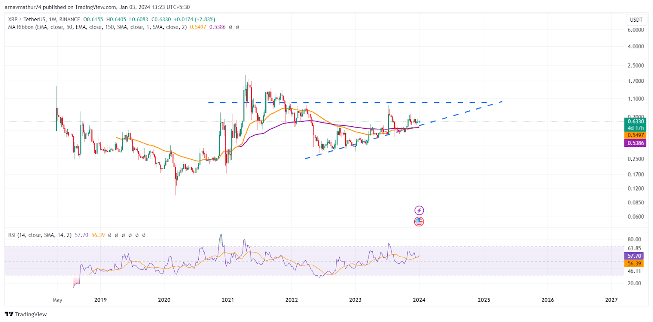Click the purple lightning event icon
Image resolution: width=653 pixels, height=322 pixels.
[x=419, y=210]
